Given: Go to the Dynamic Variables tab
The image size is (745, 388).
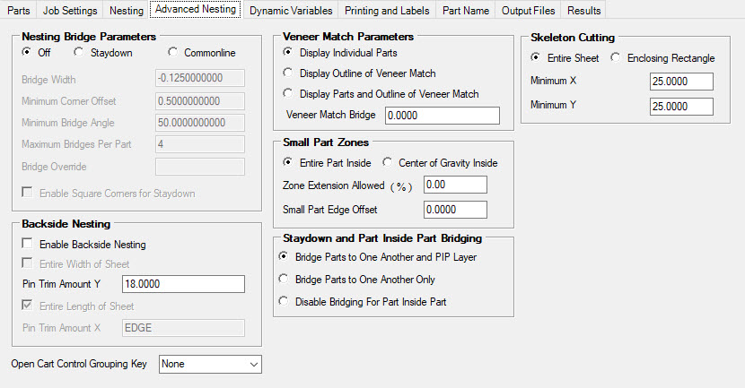Looking at the screenshot, I should coord(291,11).
